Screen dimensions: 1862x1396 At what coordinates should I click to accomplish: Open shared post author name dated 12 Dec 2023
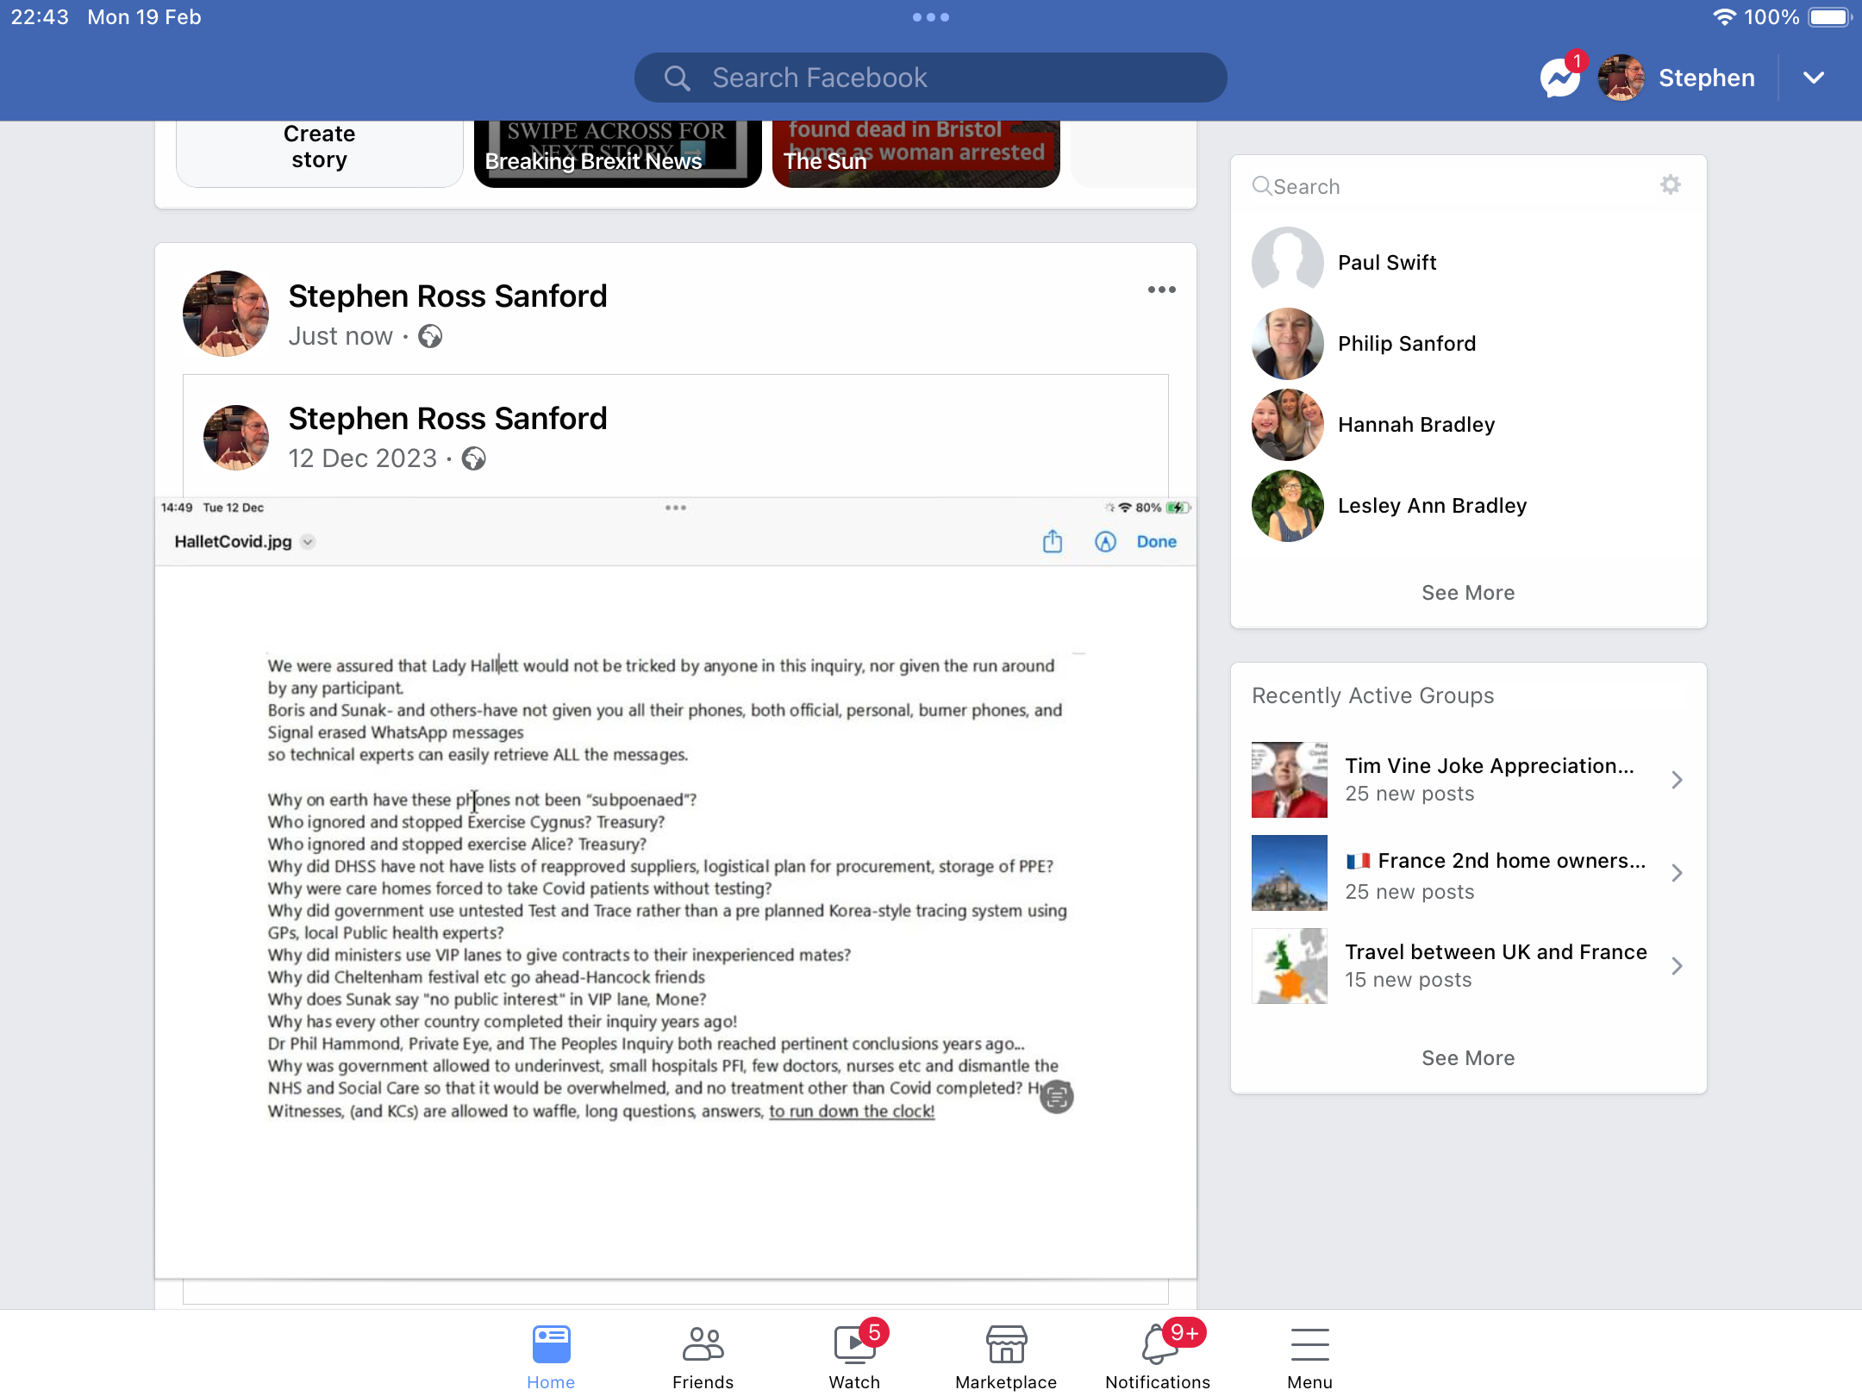(447, 418)
